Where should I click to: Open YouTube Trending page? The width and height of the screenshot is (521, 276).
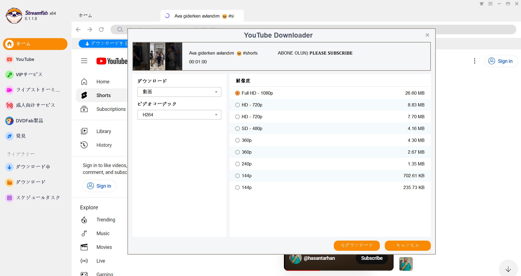[x=102, y=220]
